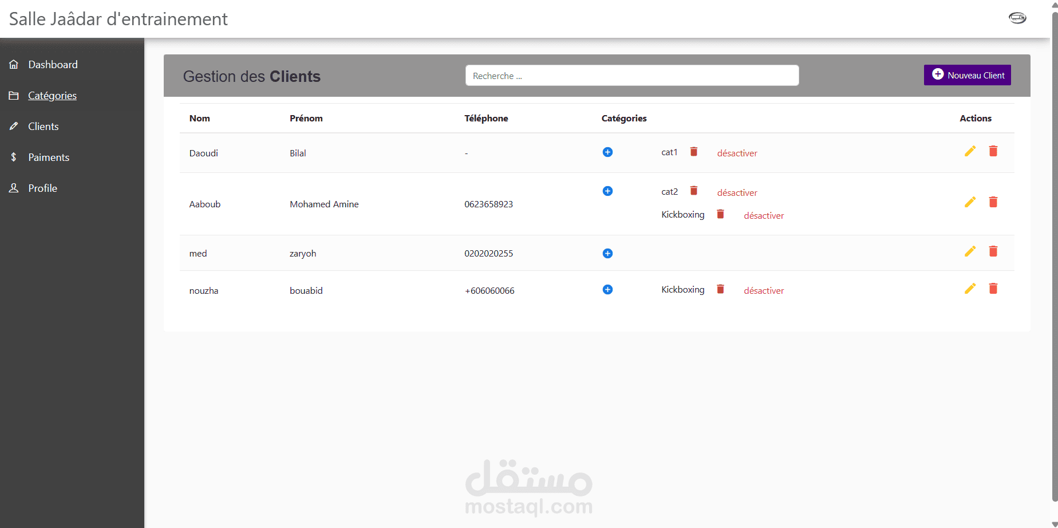Delete client med zaryoh
Viewport: 1058px width, 528px height.
tap(993, 251)
